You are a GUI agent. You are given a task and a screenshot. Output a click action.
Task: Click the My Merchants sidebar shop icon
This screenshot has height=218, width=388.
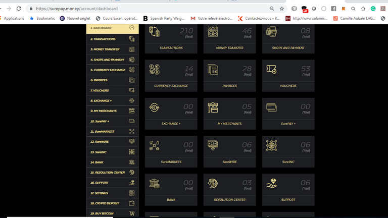coord(132,111)
